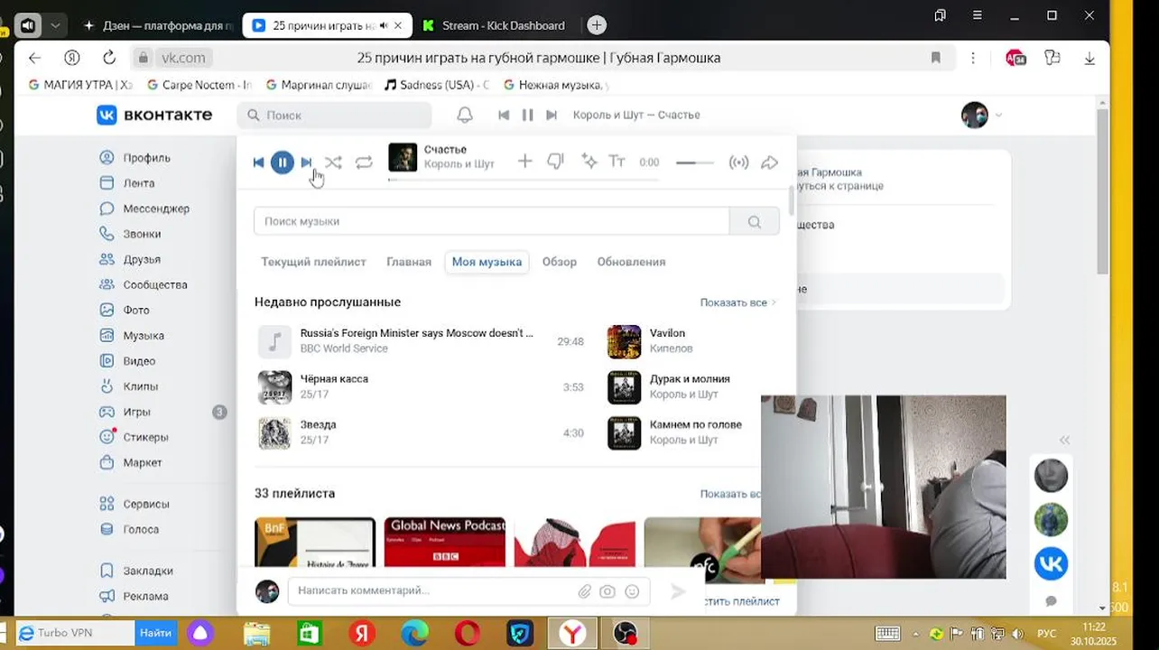Share the current track arrow icon
The height and width of the screenshot is (650, 1159).
pyautogui.click(x=769, y=162)
